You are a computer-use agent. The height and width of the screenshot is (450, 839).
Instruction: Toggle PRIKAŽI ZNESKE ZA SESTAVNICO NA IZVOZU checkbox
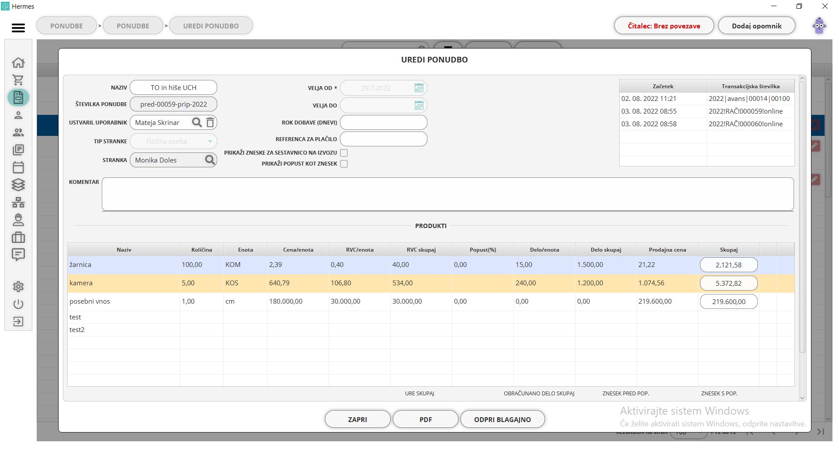344,153
